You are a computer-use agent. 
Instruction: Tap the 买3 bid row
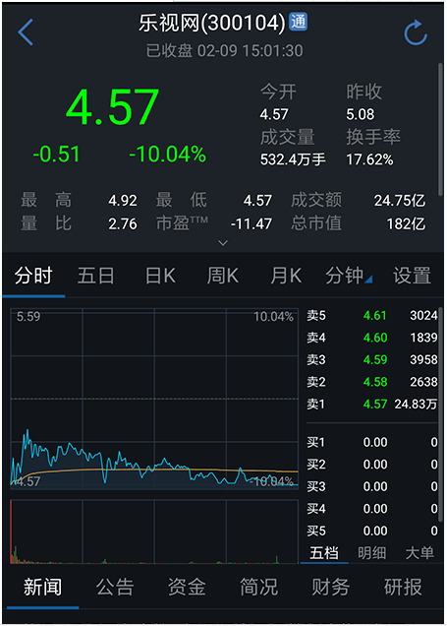click(x=371, y=486)
